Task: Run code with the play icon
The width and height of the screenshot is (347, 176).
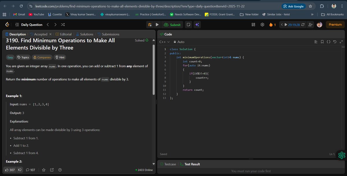Action: pyautogui.click(x=157, y=25)
